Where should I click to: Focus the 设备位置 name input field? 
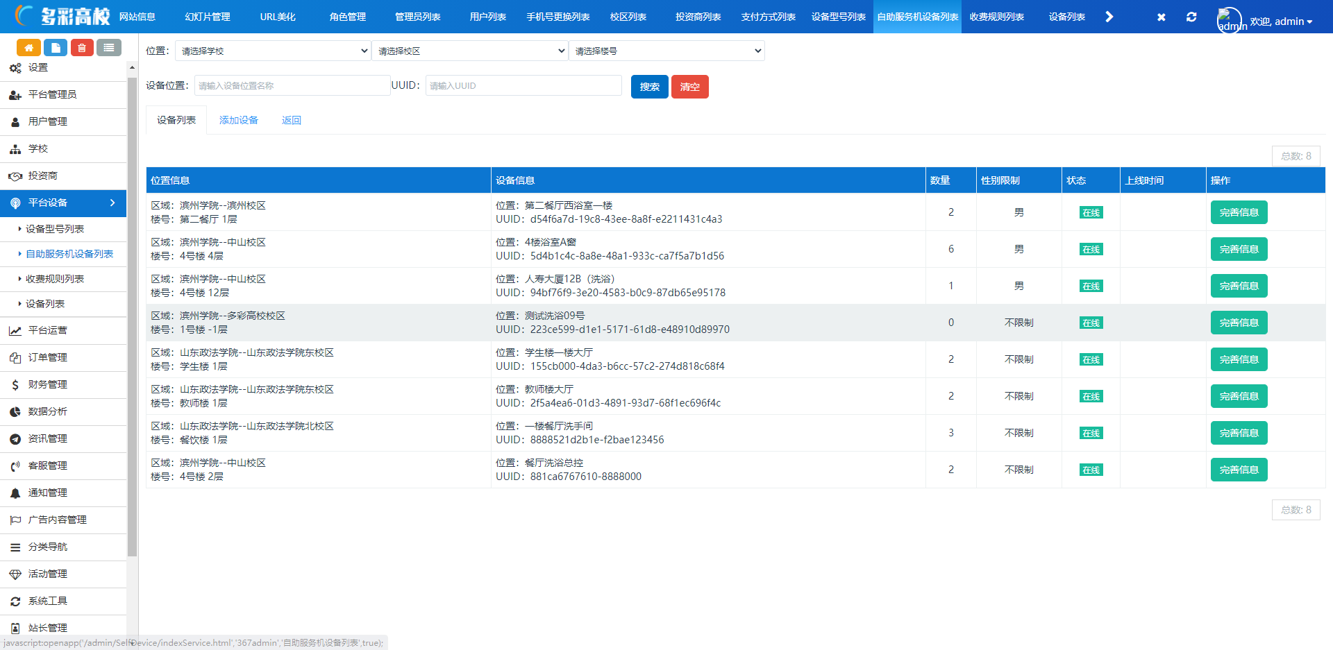(292, 85)
